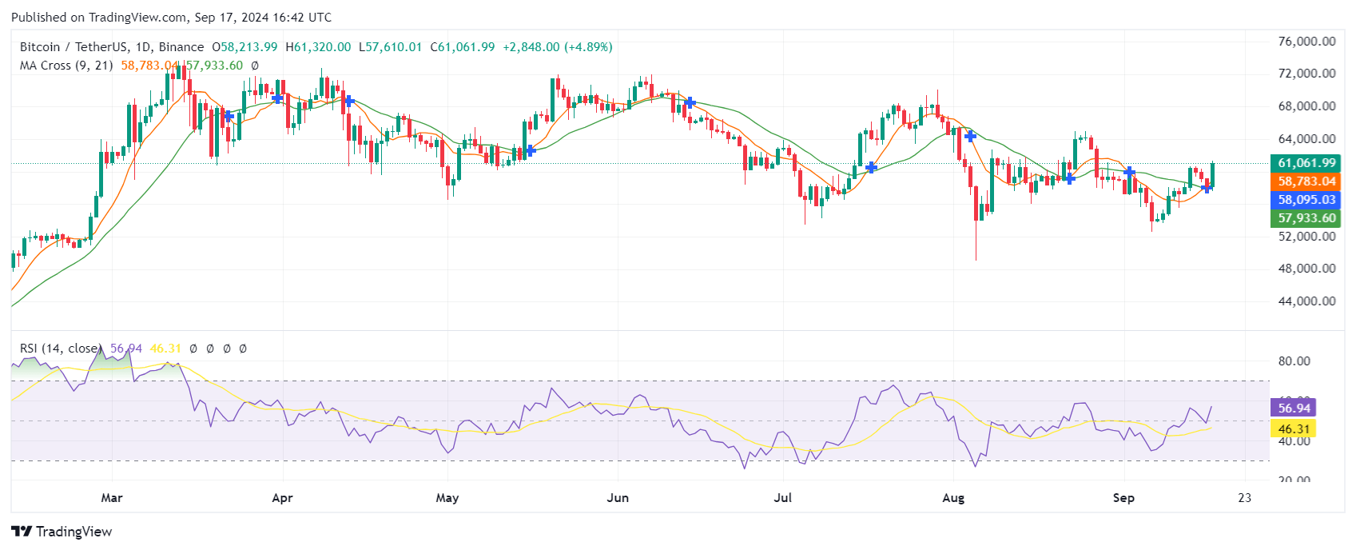Click the blue cross marker in mid-July
Viewport: 1356px width, 550px height.
tap(871, 168)
